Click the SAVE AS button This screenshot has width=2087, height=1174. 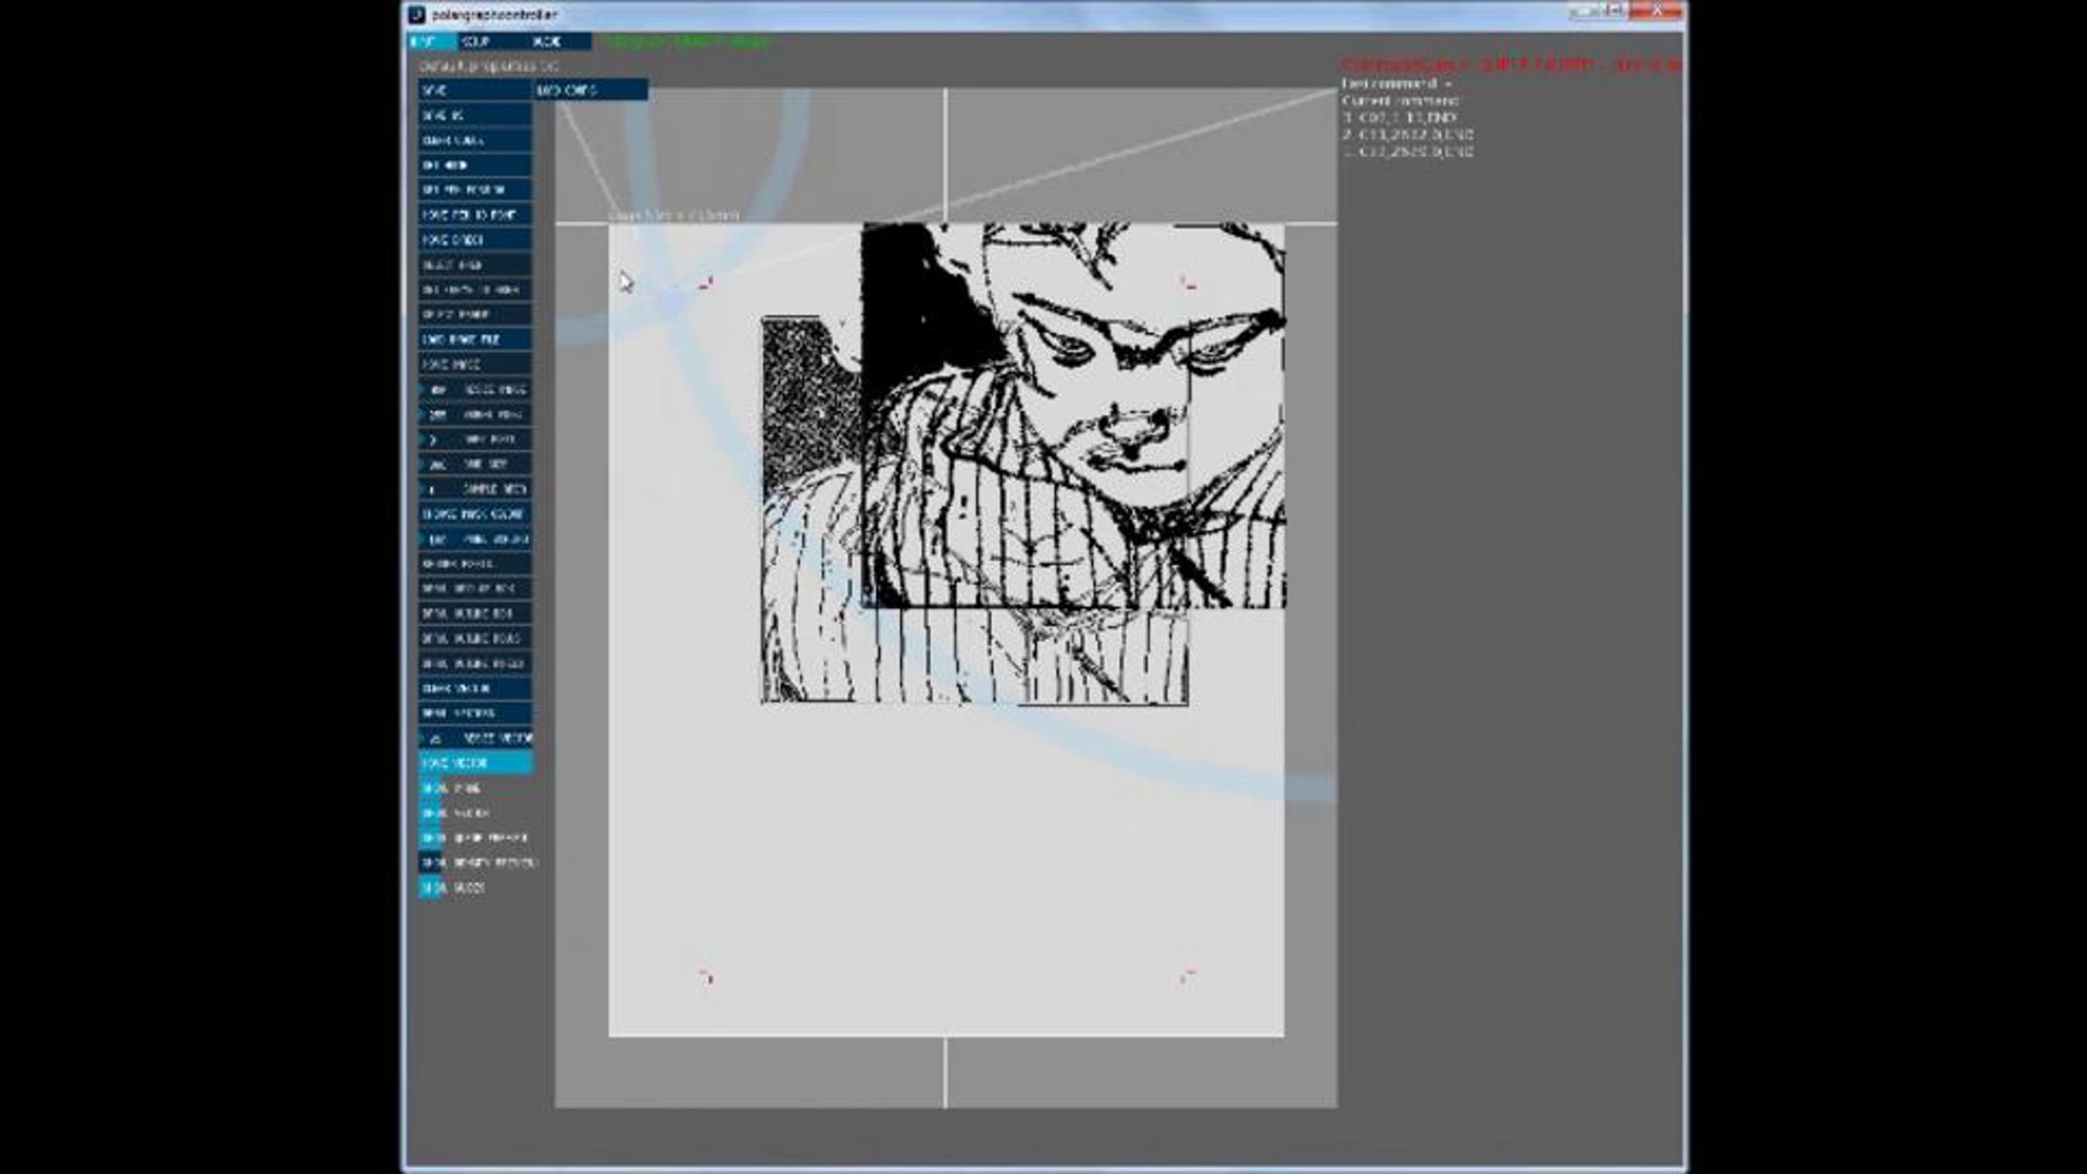pyautogui.click(x=475, y=115)
